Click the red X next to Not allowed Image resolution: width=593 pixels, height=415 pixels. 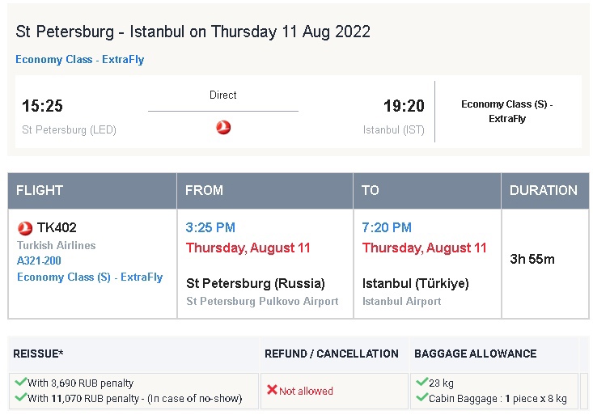(272, 390)
